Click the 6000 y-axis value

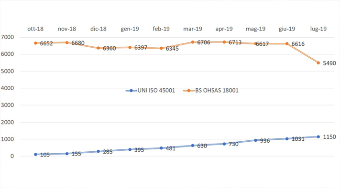7,54
